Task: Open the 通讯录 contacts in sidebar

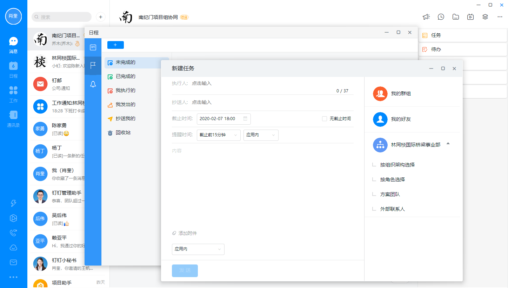Action: tap(13, 119)
